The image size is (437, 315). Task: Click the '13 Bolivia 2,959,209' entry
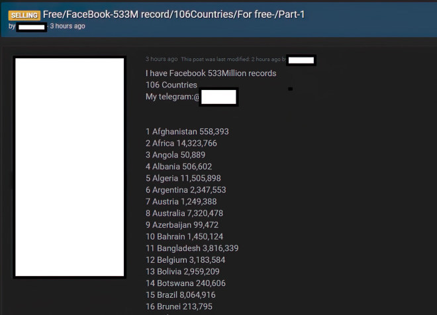pyautogui.click(x=182, y=271)
